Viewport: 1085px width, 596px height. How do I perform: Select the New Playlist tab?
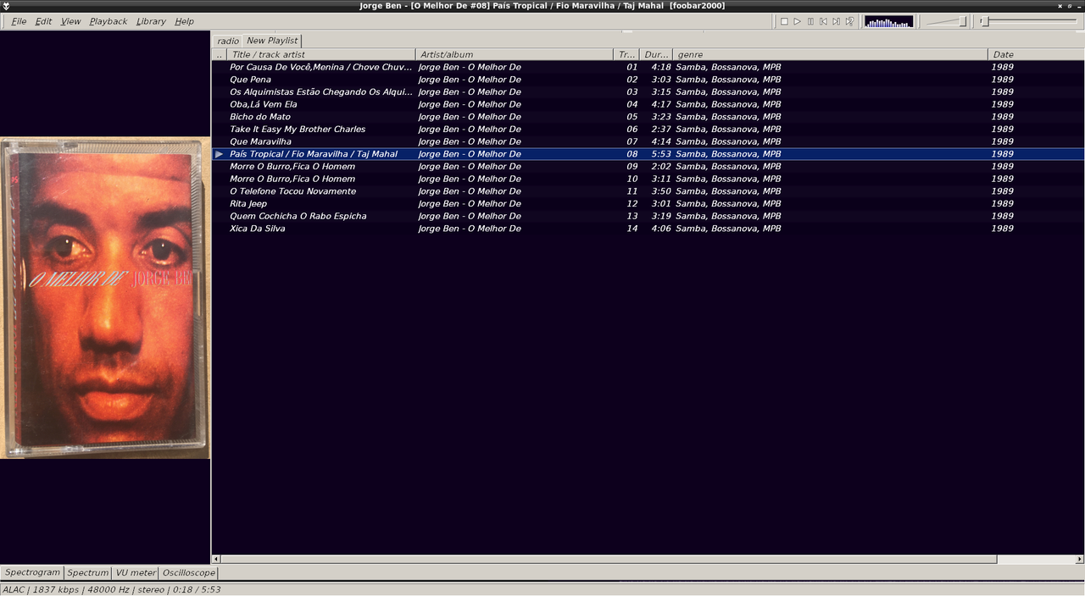click(272, 41)
